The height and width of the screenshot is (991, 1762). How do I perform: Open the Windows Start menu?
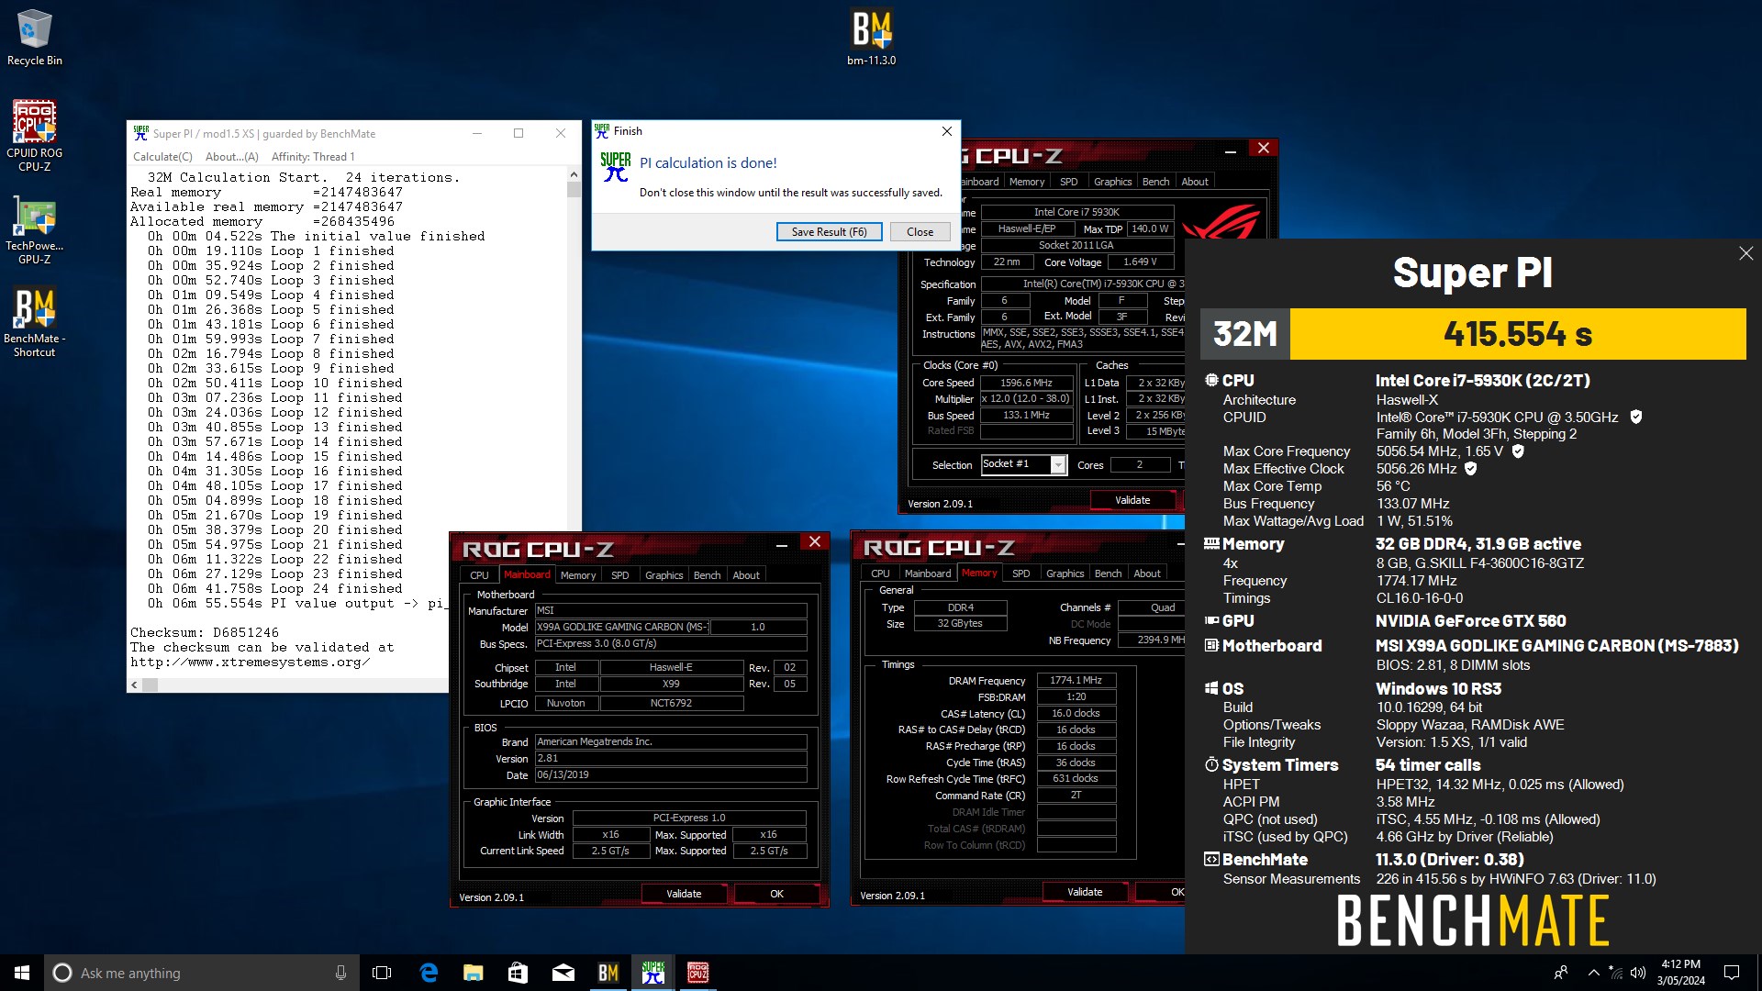[x=22, y=973]
